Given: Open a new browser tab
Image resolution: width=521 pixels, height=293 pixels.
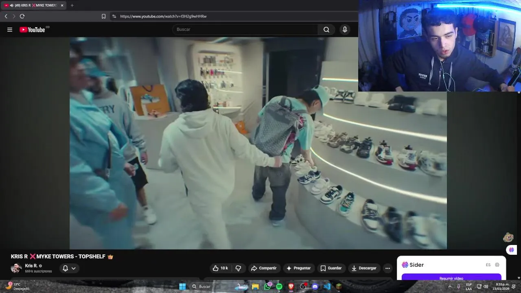Looking at the screenshot, I should [72, 5].
